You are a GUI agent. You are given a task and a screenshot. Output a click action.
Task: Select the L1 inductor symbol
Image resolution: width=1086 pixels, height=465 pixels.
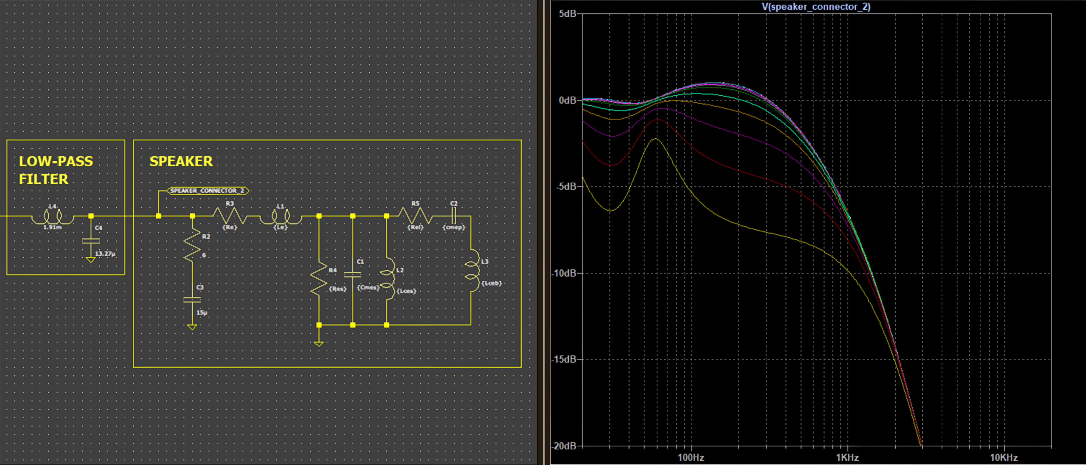click(x=281, y=216)
